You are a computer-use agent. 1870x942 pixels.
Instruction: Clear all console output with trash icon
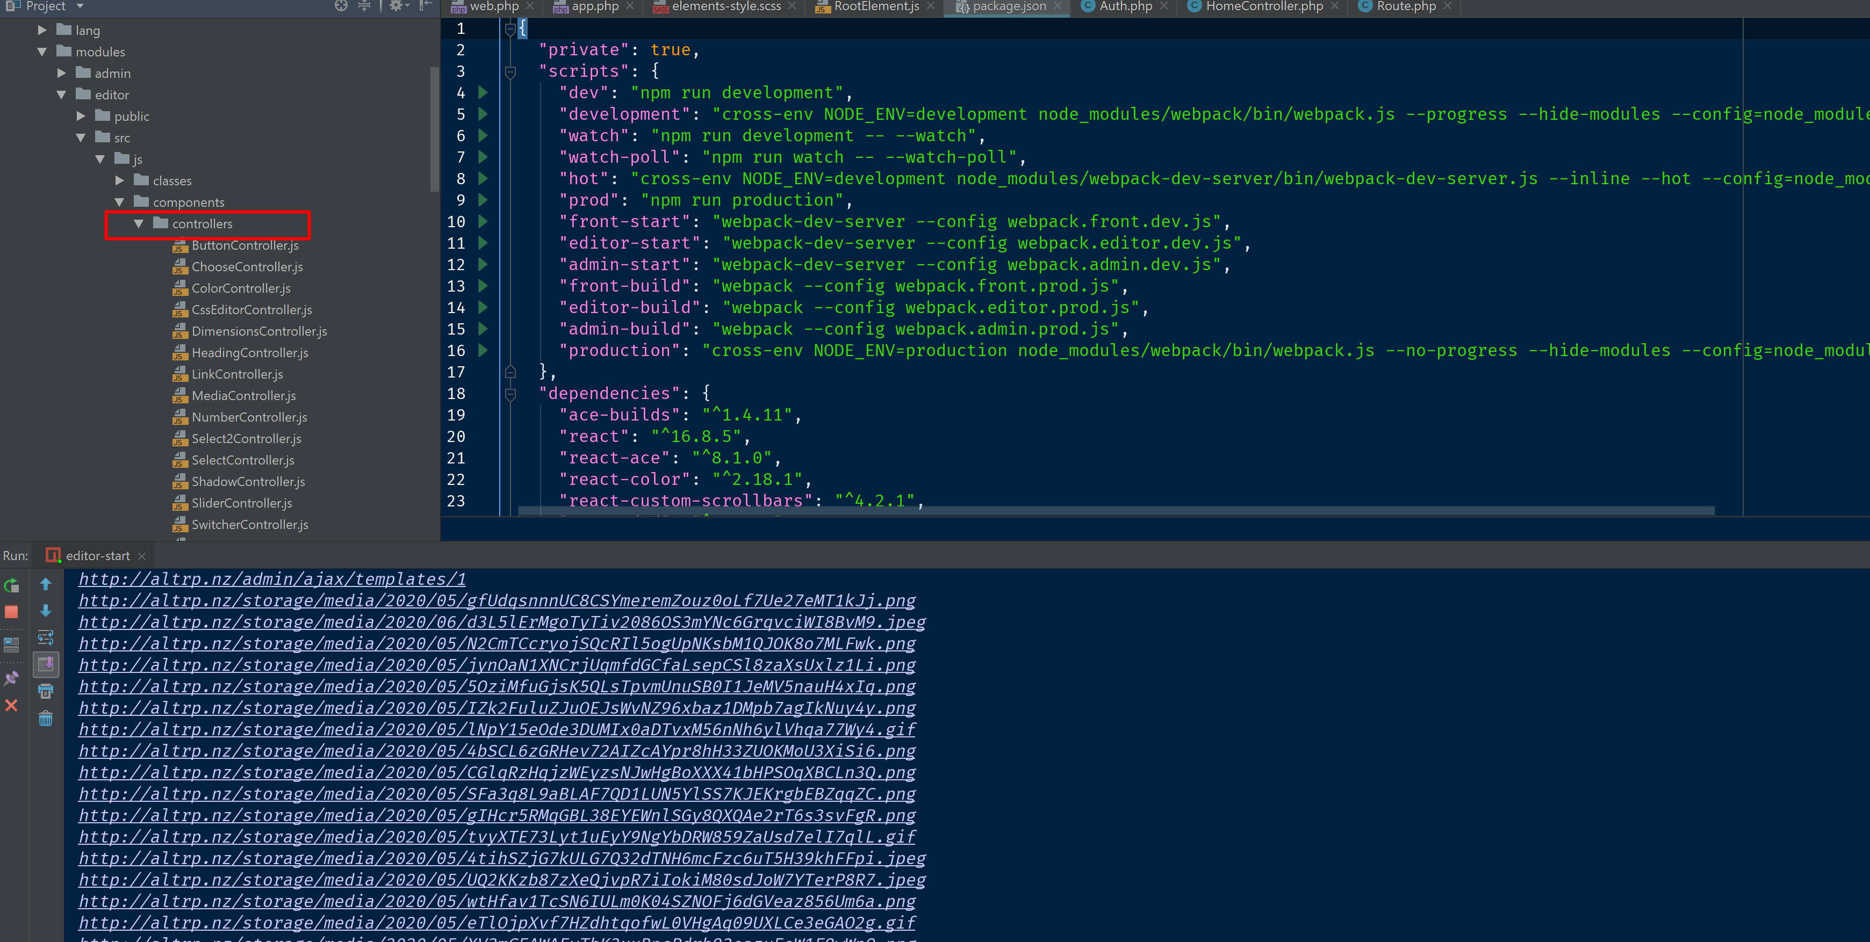click(46, 719)
